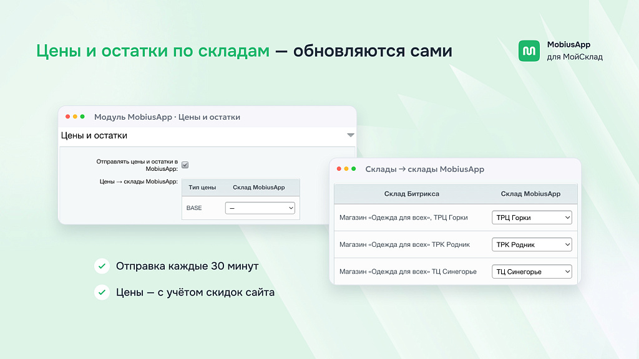Viewport: 639px width, 359px height.
Task: Click the title Модуль MobiusApp · Цены и остатки
Action: pos(167,117)
